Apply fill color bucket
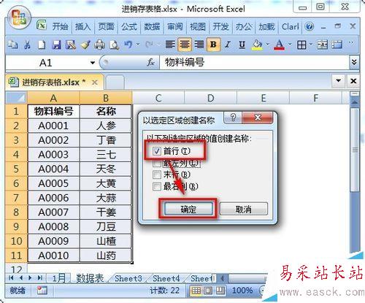Screen dimensions: 365x303 pos(257,45)
